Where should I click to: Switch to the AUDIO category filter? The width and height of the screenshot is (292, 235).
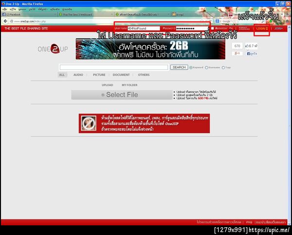pos(78,75)
